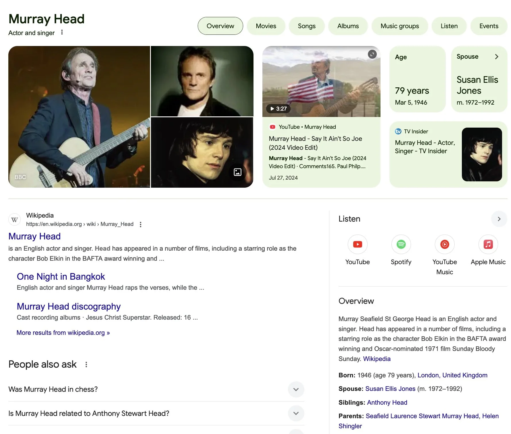This screenshot has height=434, width=511.
Task: Click the TV Insider logo icon
Action: (398, 131)
